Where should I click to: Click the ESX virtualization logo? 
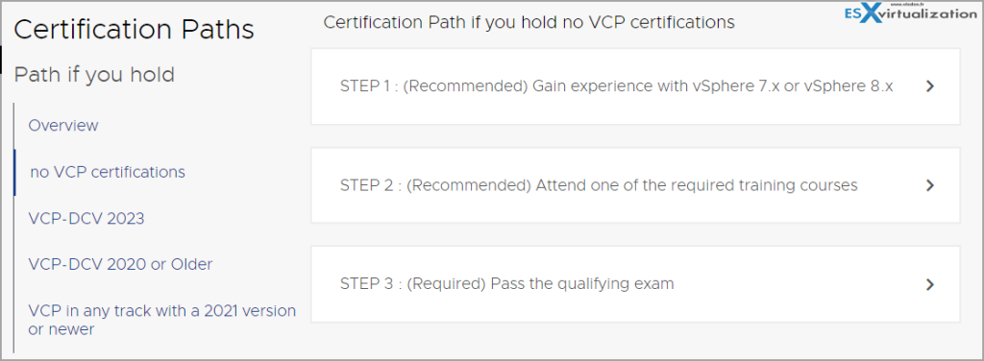(912, 13)
